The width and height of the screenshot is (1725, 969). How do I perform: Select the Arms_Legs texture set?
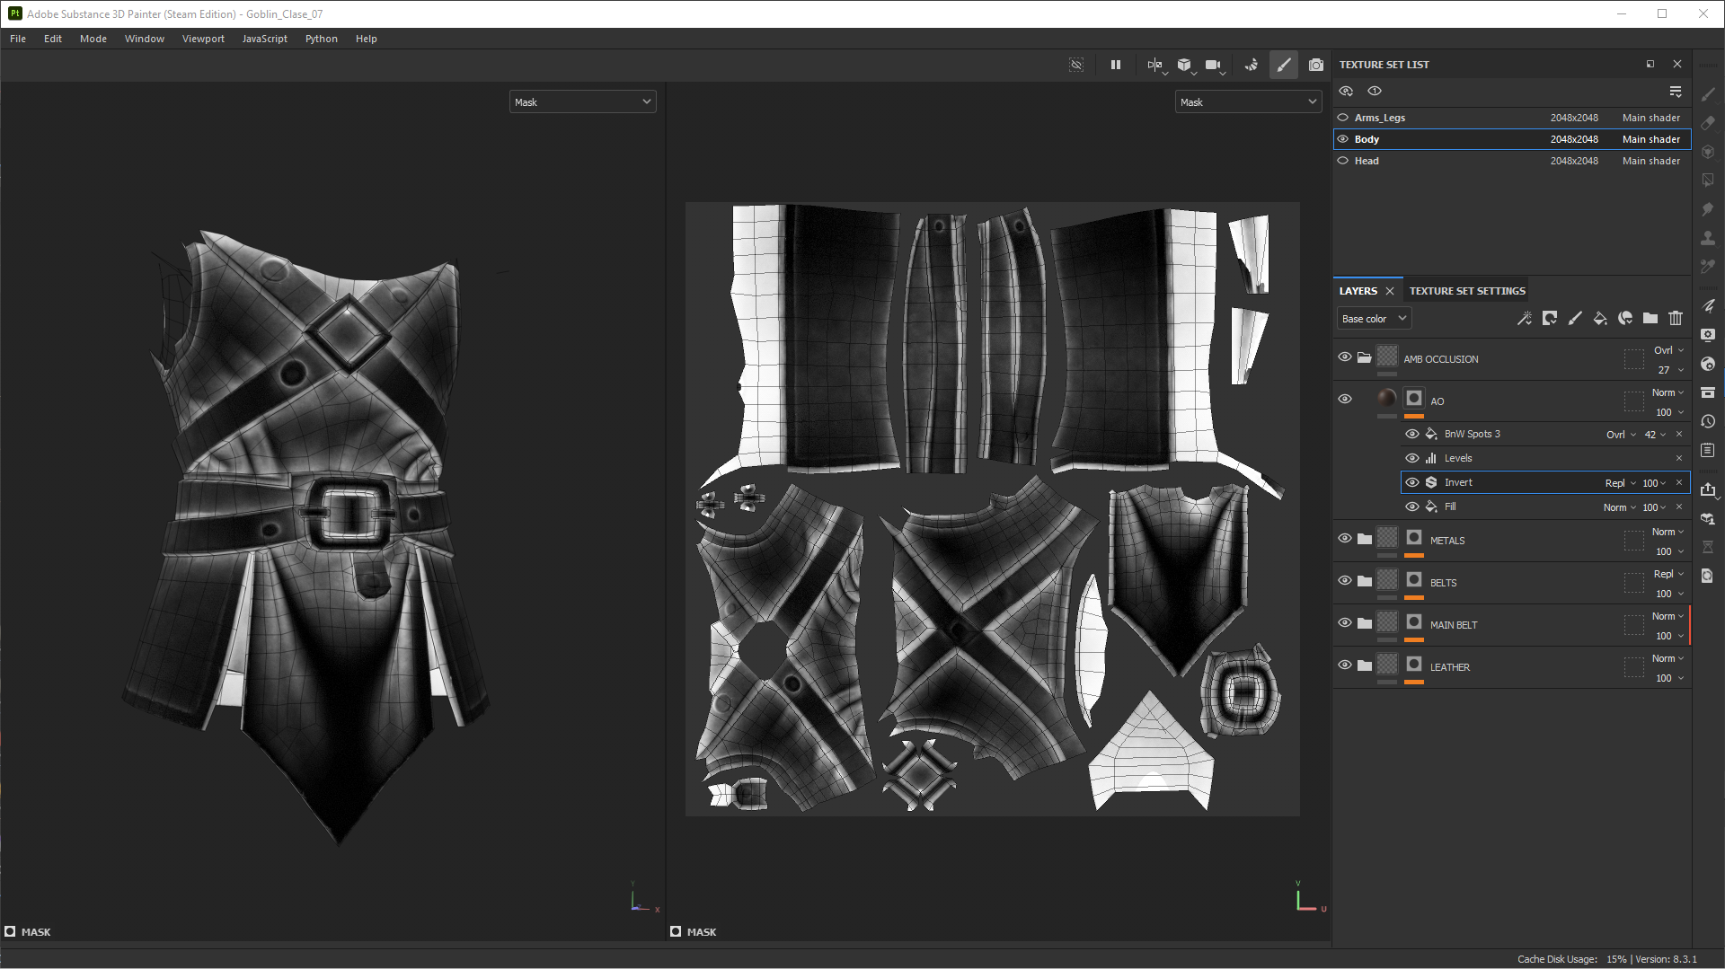coord(1380,118)
